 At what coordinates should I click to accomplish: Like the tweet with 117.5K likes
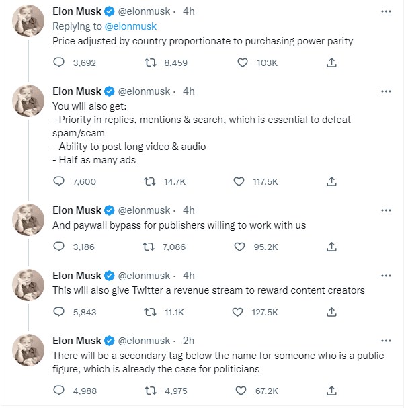click(239, 181)
